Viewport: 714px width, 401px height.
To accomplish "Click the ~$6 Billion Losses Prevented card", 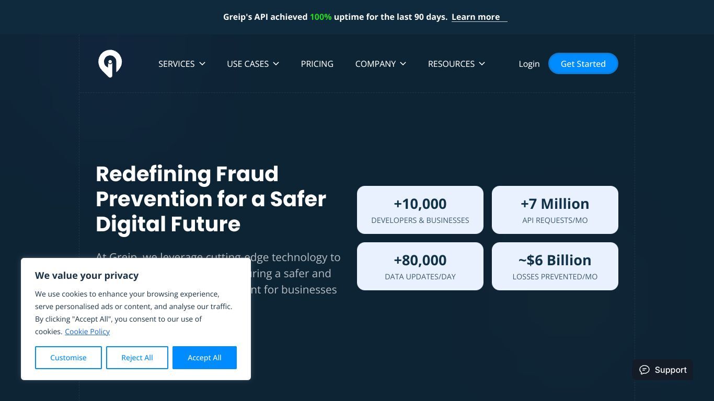I will [555, 266].
